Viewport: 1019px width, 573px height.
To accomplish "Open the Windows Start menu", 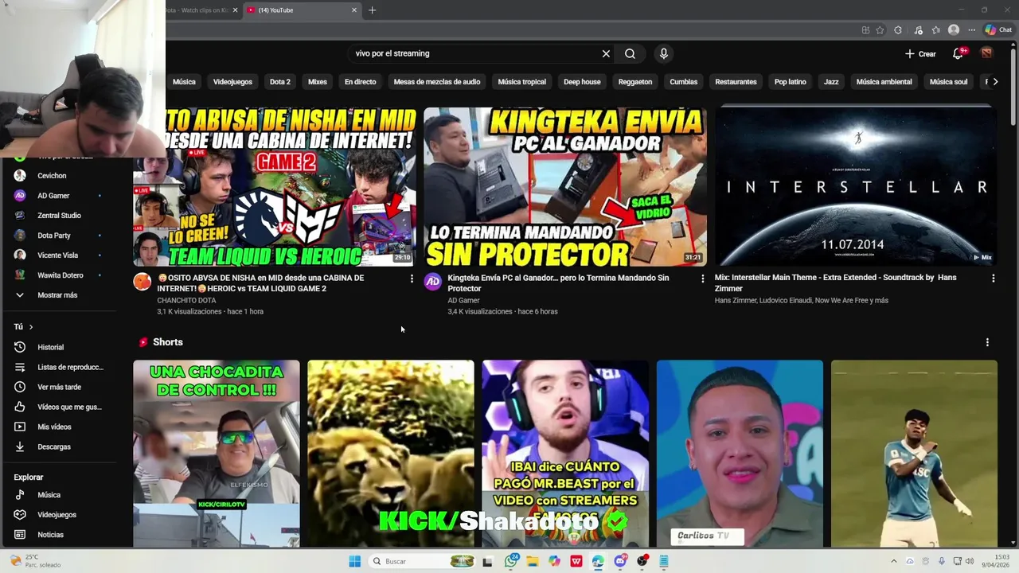I will [354, 561].
